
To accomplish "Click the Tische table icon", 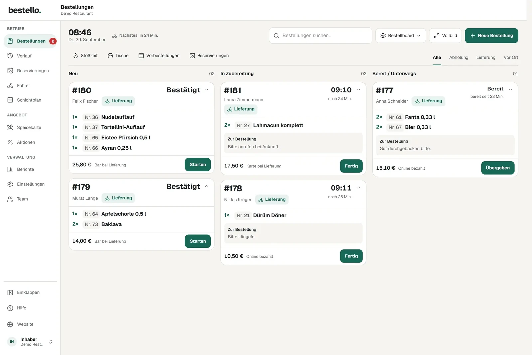I will click(x=110, y=56).
